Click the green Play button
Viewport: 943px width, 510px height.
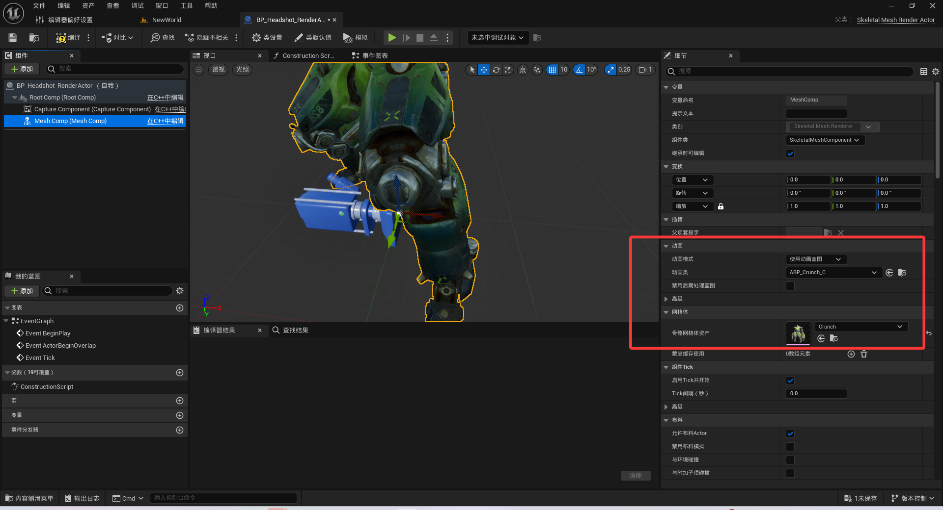point(392,38)
